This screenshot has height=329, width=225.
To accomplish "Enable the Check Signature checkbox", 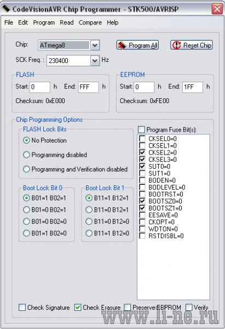I will (x=22, y=308).
